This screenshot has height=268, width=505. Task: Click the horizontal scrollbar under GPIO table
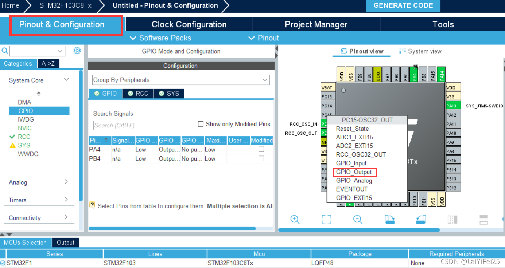pos(172,229)
